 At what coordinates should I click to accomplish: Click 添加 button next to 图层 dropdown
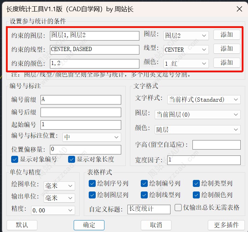227,35
